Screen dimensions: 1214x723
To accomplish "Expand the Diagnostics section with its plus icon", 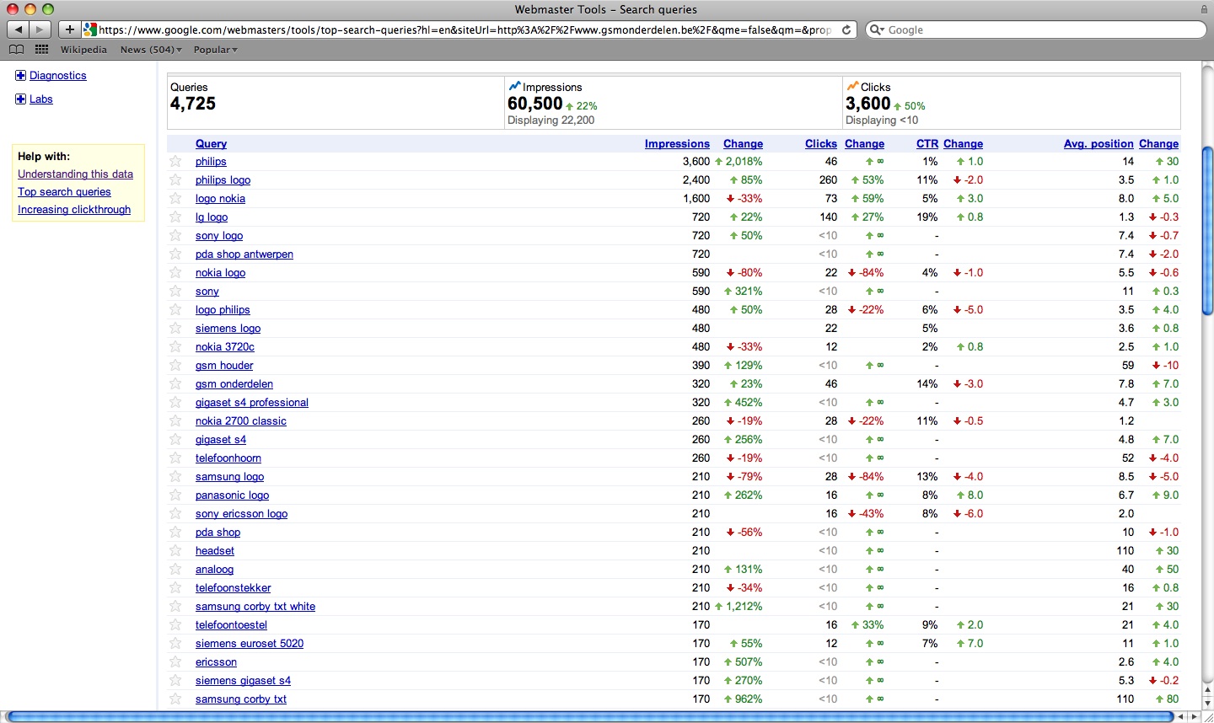I will pyautogui.click(x=20, y=76).
